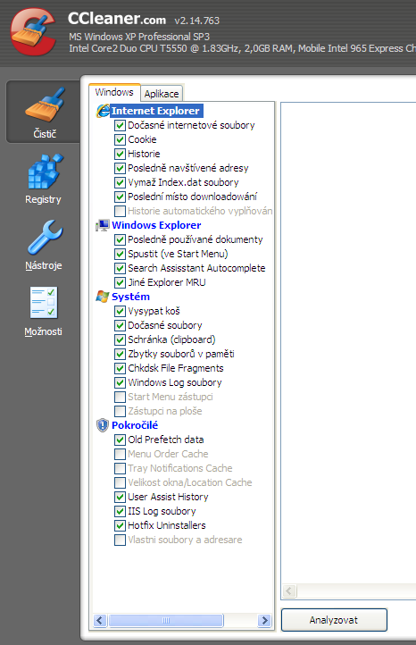
Task: Select the Pokročilé group heading
Action: point(135,425)
